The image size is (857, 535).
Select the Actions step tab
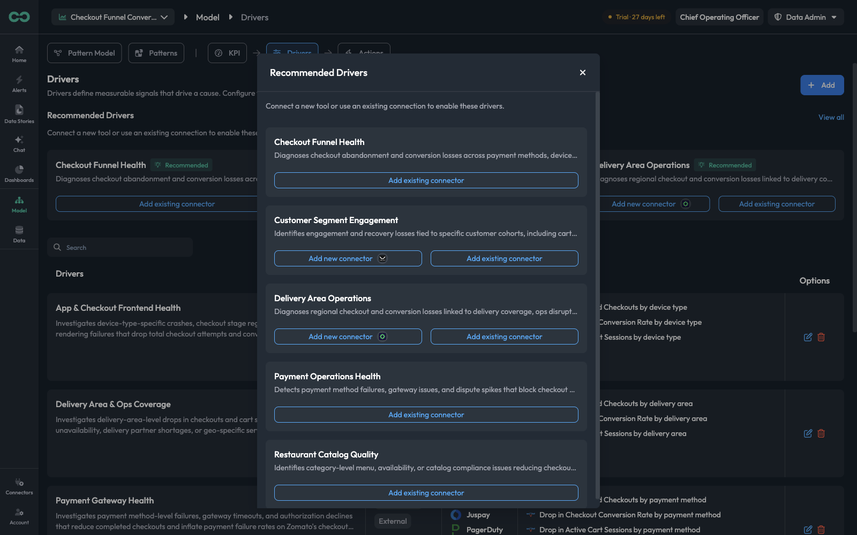pos(364,49)
